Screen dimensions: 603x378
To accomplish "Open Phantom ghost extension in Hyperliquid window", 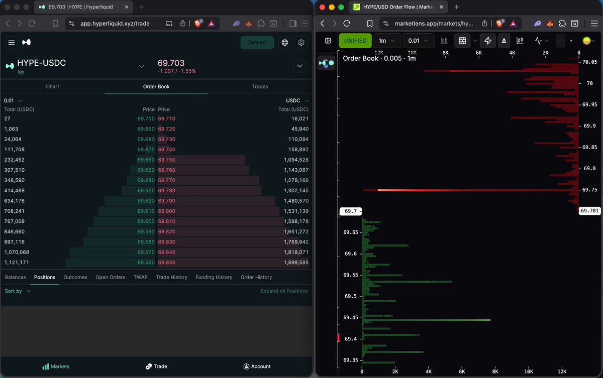I will pyautogui.click(x=236, y=23).
